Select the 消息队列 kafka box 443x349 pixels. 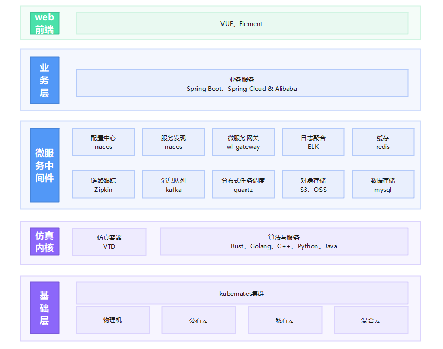tap(174, 184)
